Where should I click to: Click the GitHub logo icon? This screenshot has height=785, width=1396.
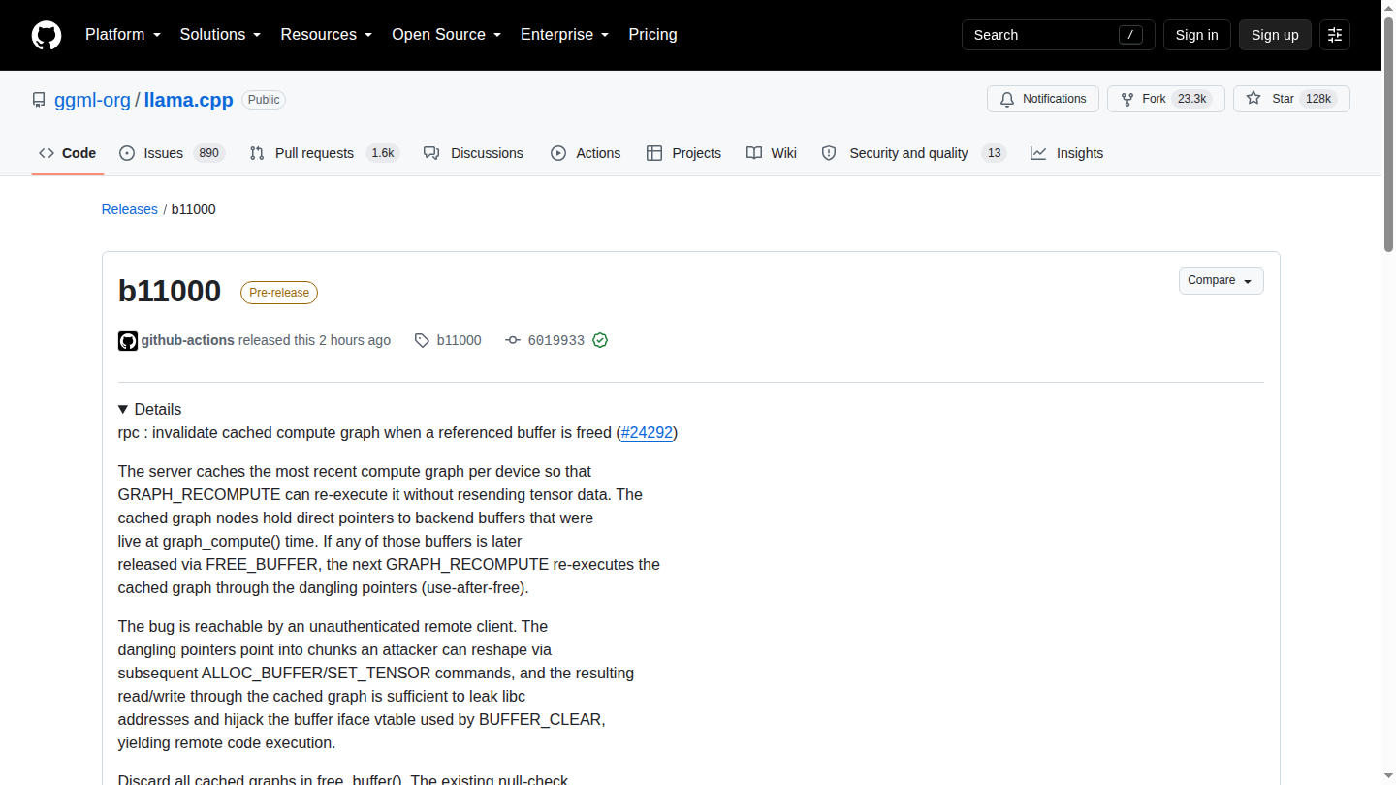coord(47,35)
